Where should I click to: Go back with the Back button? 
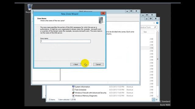tap(75, 64)
